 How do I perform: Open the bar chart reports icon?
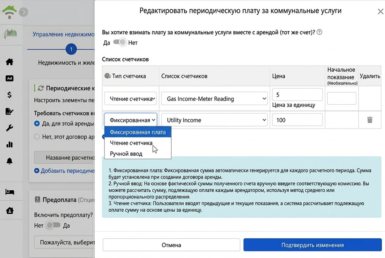pos(9,145)
